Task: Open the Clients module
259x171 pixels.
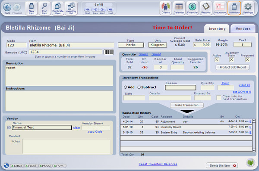Action: tap(166, 8)
